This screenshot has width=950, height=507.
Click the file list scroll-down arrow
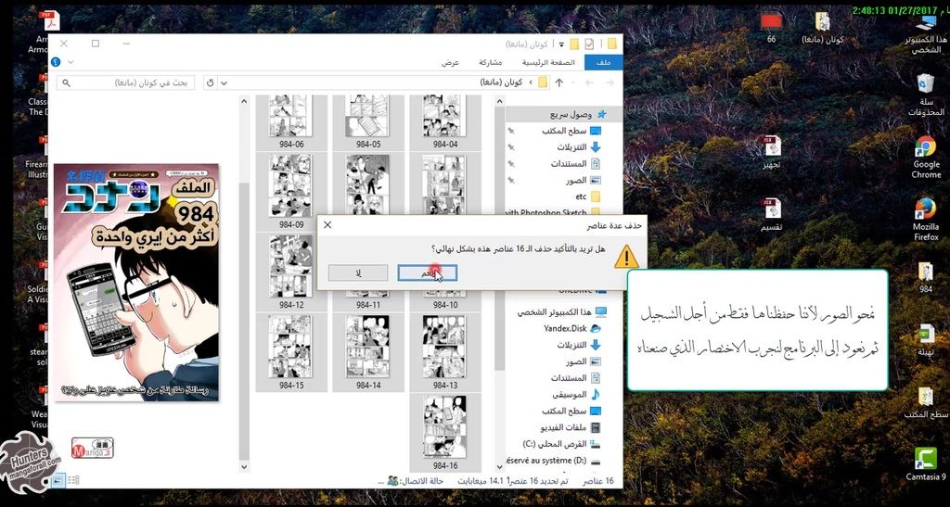tap(500, 466)
